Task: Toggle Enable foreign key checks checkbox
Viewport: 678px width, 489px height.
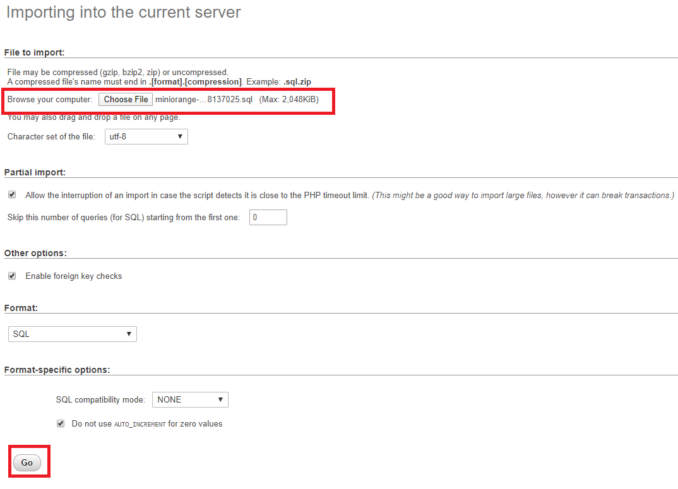Action: (x=12, y=276)
